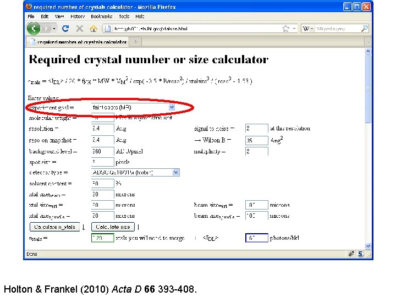The height and width of the screenshot is (297, 396).
Task: Open the experiment goal dropdown
Action: [x=133, y=108]
